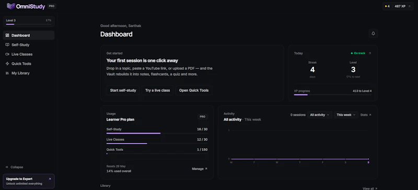418x190 pixels.
Task: Go to Dashboard in the sidebar
Action: [x=29, y=35]
